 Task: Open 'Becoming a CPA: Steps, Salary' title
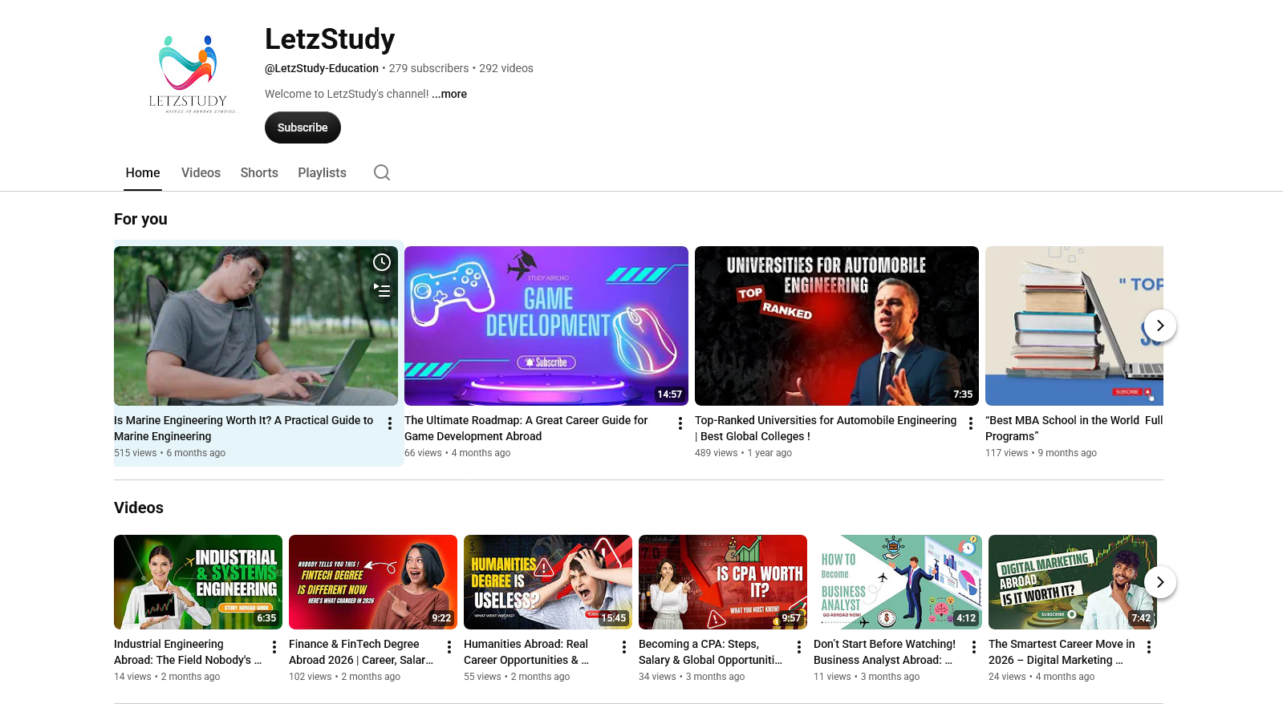coord(710,652)
